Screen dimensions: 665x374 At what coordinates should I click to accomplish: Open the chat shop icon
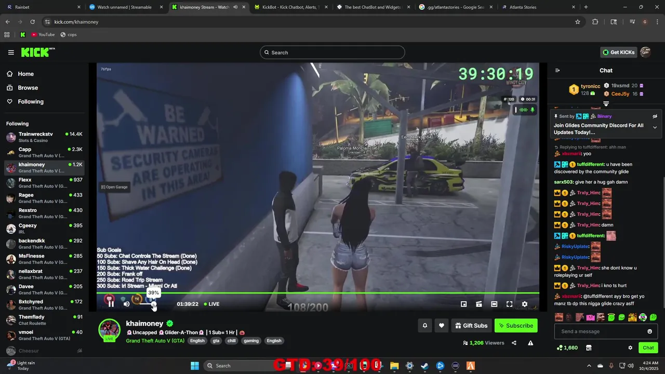pyautogui.click(x=589, y=348)
